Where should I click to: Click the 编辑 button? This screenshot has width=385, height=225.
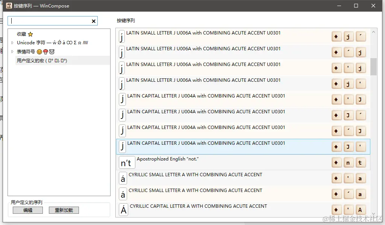(28, 210)
